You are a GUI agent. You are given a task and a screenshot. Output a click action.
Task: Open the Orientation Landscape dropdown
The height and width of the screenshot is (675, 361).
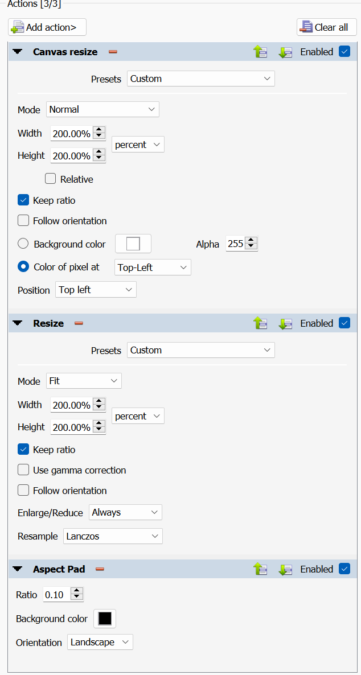click(x=100, y=643)
